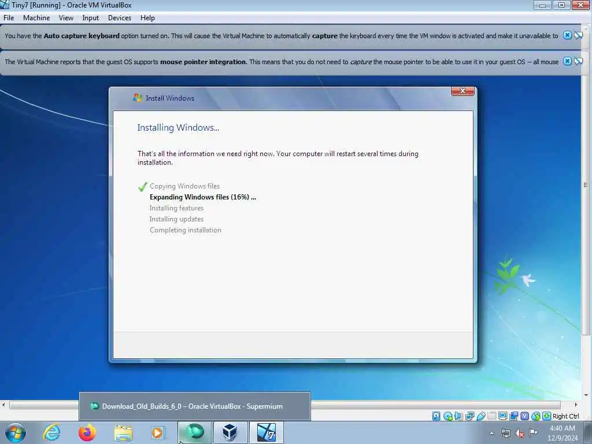Viewport: 592px width, 444px height.
Task: Suppress future Auto capture keyboard messages
Action: 578,35
